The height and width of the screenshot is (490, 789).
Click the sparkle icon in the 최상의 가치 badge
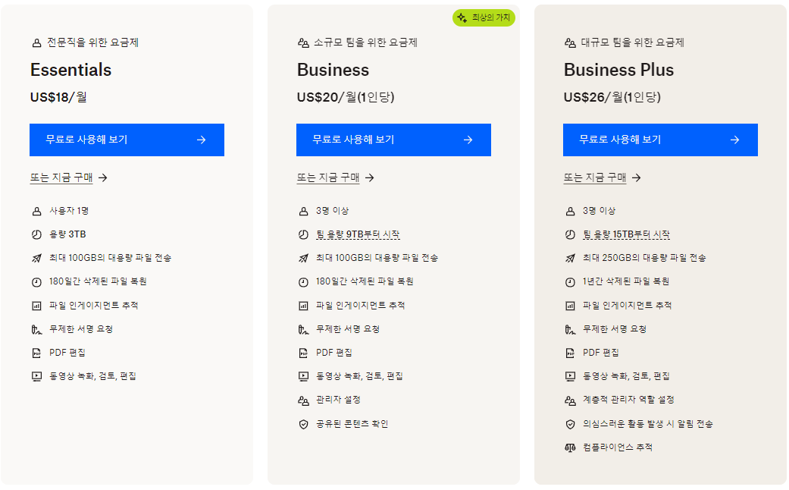[460, 17]
